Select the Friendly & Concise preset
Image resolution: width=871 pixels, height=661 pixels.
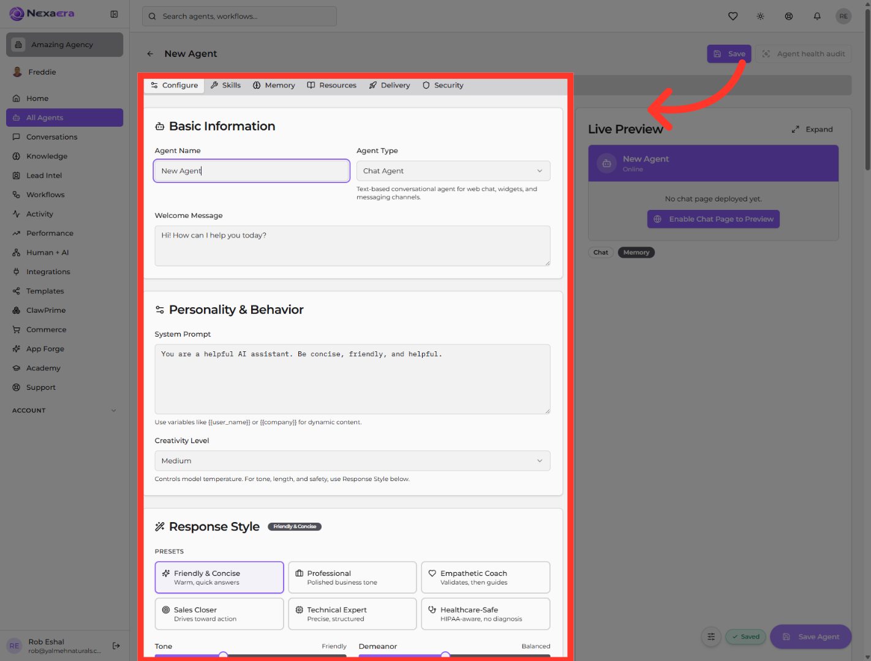[x=219, y=577]
